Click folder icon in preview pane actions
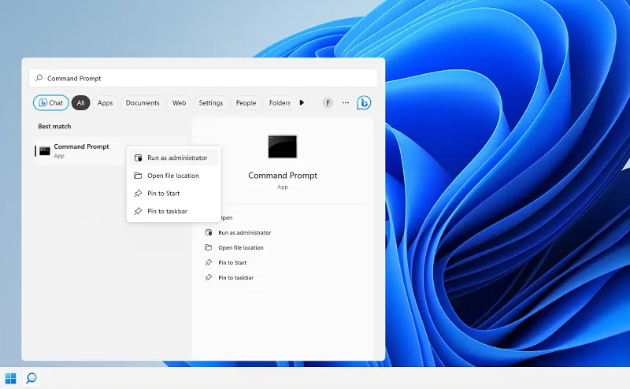The image size is (630, 389). [208, 247]
